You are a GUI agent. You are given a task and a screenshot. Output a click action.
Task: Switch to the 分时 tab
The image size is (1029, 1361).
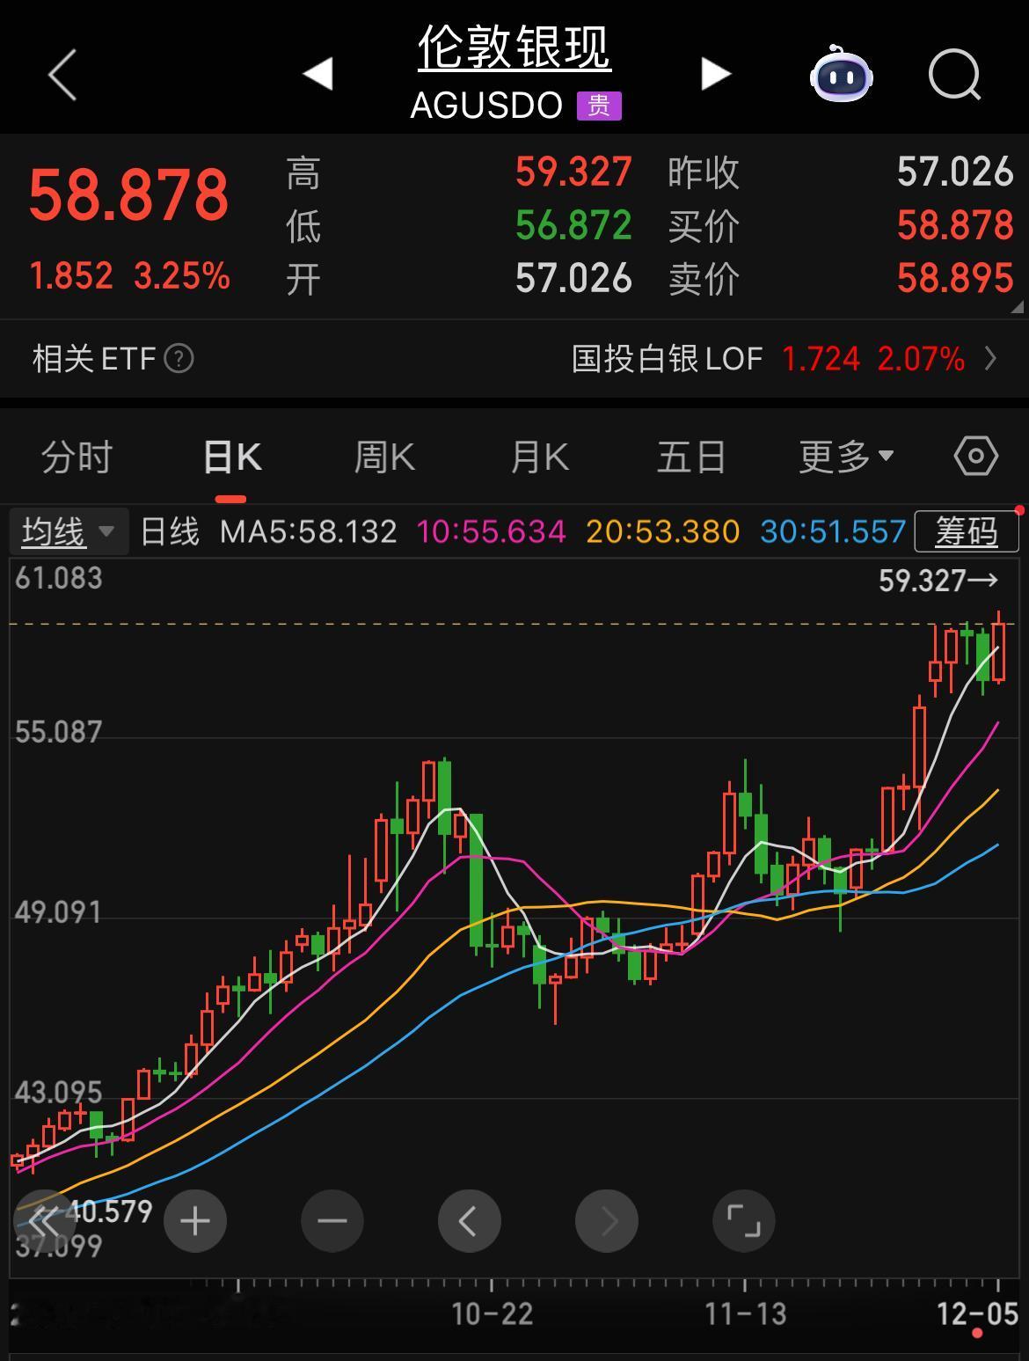[x=77, y=456]
